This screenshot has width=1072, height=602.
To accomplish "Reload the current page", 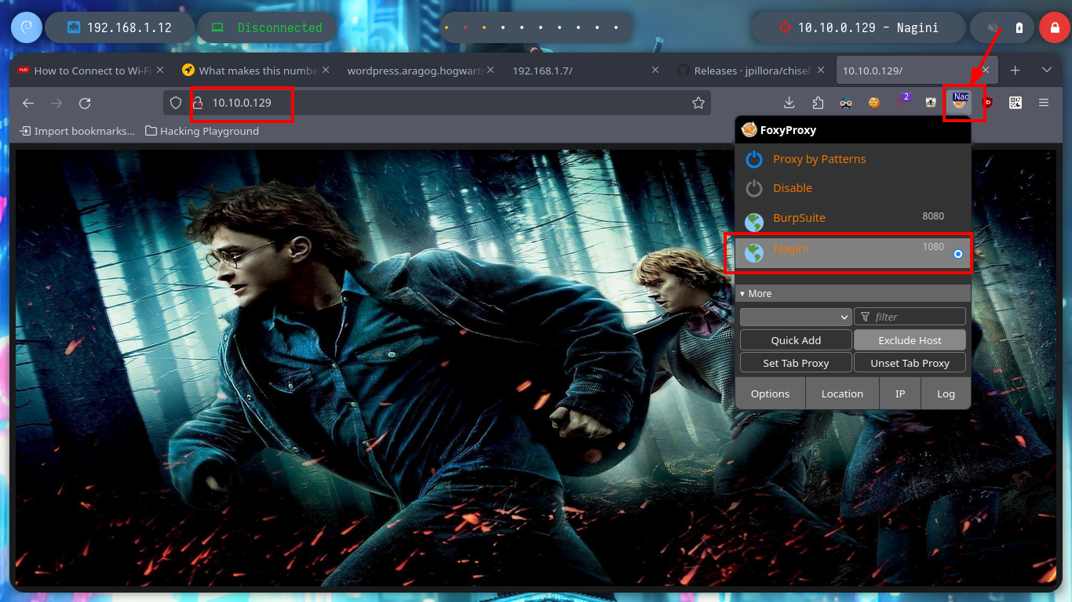I will [x=85, y=103].
